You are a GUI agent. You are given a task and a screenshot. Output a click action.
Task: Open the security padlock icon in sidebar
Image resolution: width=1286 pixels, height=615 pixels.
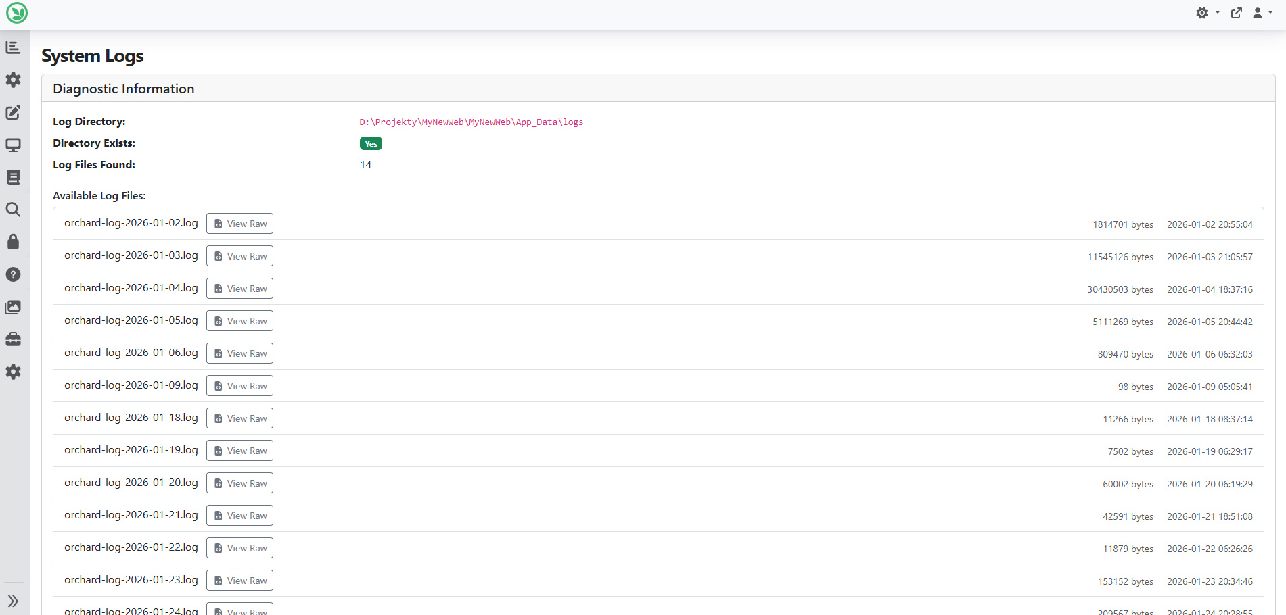13,242
